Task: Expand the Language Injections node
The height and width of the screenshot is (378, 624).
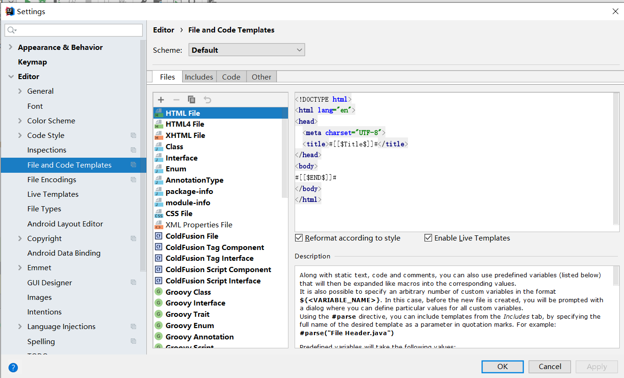Action: click(x=20, y=327)
